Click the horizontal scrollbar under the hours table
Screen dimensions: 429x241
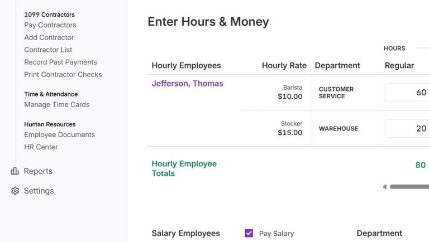(x=409, y=187)
